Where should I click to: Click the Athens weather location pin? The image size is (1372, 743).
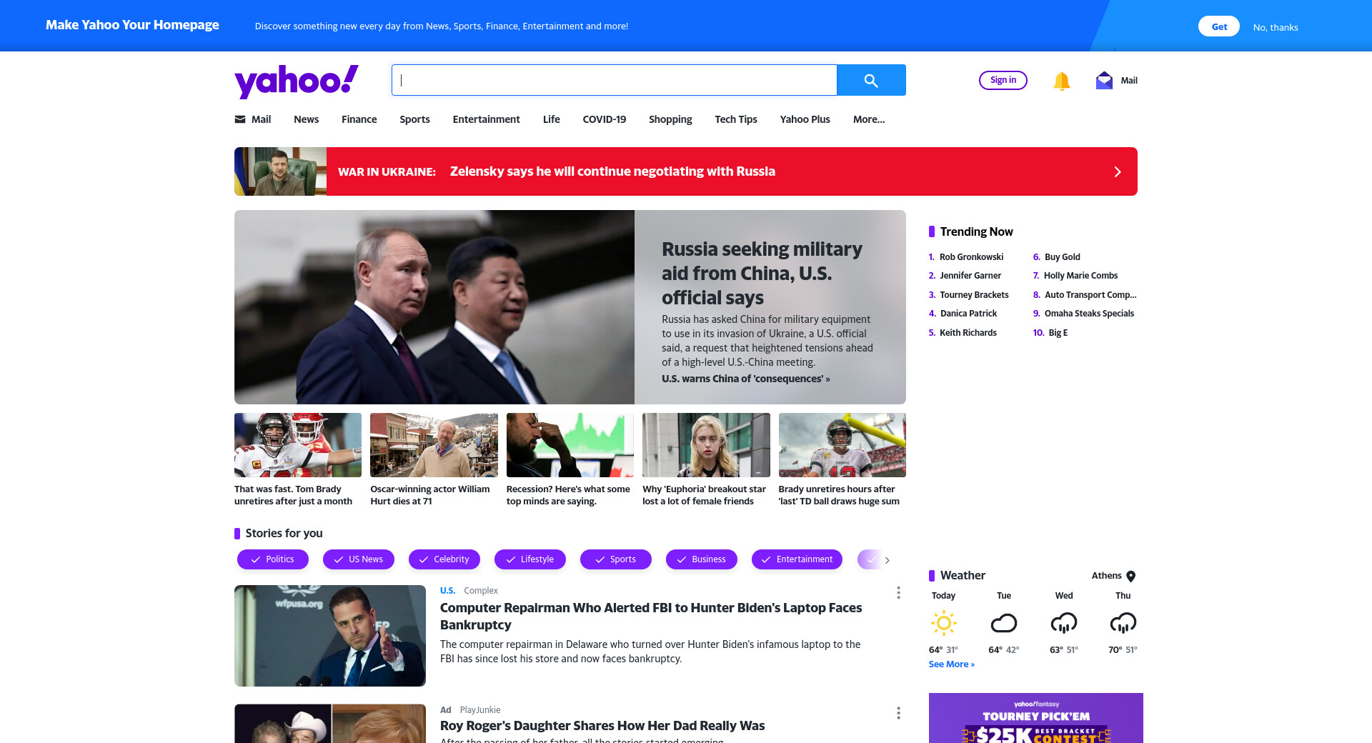pos(1130,576)
